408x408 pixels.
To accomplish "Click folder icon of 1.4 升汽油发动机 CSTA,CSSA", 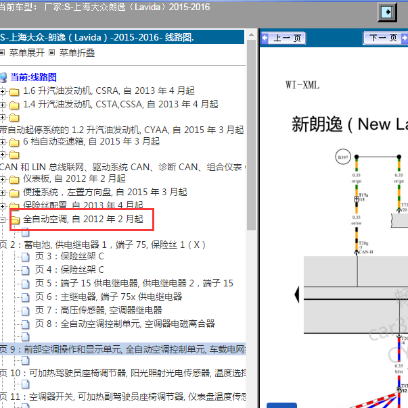I will tap(14, 105).
